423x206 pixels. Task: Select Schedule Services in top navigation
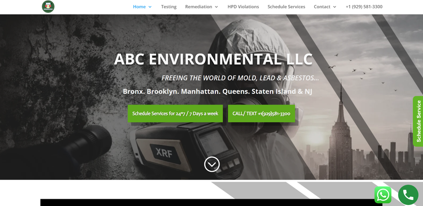pyautogui.click(x=286, y=7)
